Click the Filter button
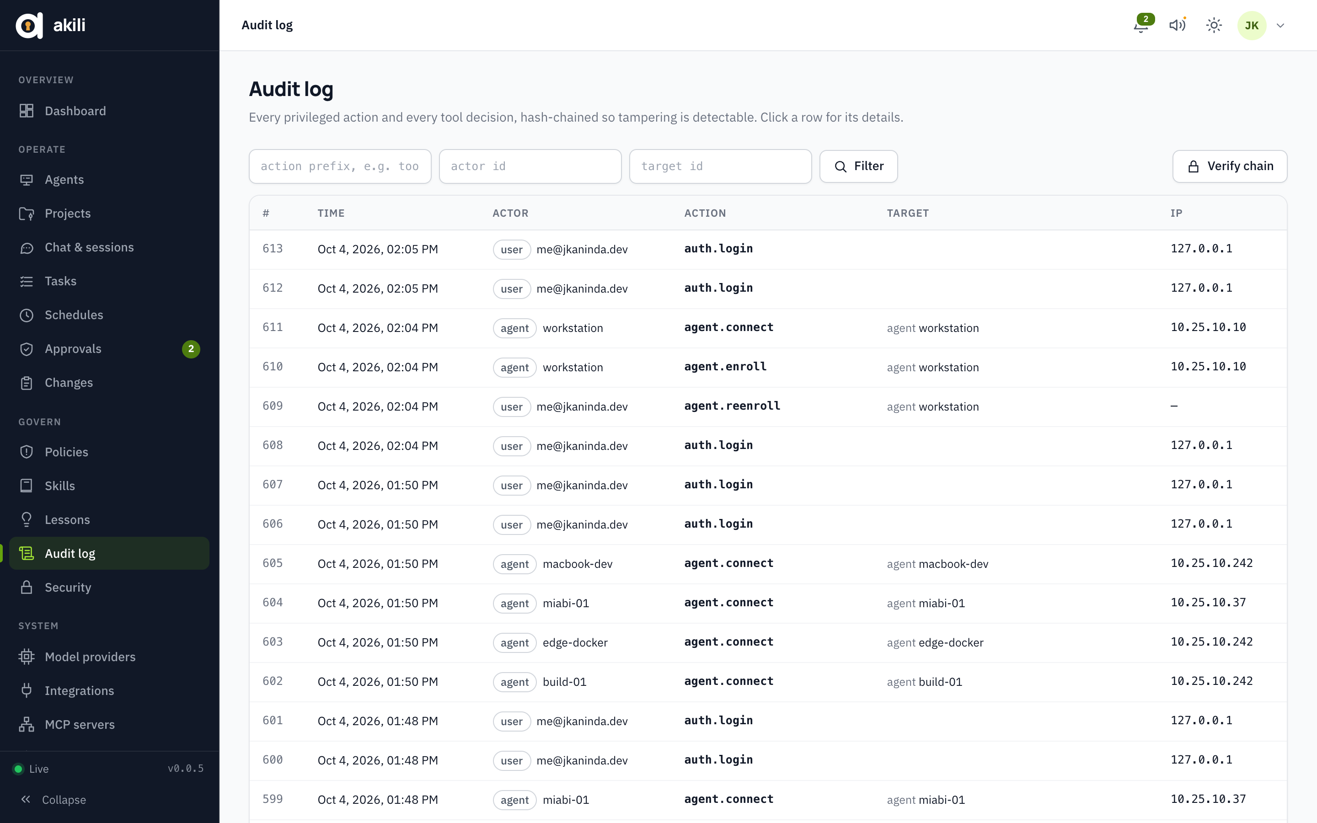Viewport: 1317px width, 823px height. coord(858,166)
